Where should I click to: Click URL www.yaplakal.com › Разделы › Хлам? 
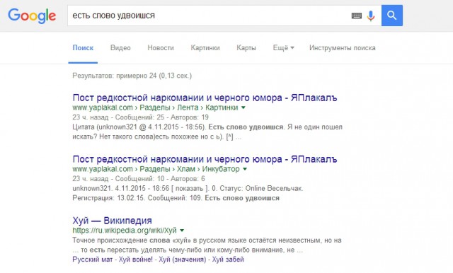click(156, 169)
